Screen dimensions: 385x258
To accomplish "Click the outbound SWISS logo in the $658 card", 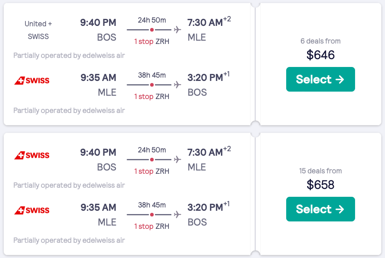I will coord(32,155).
